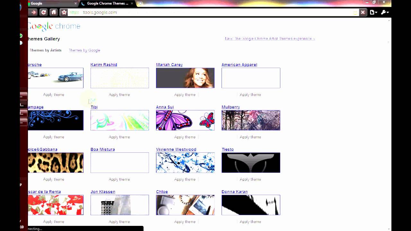Go to the home page icon
411x231 pixels.
(54, 12)
